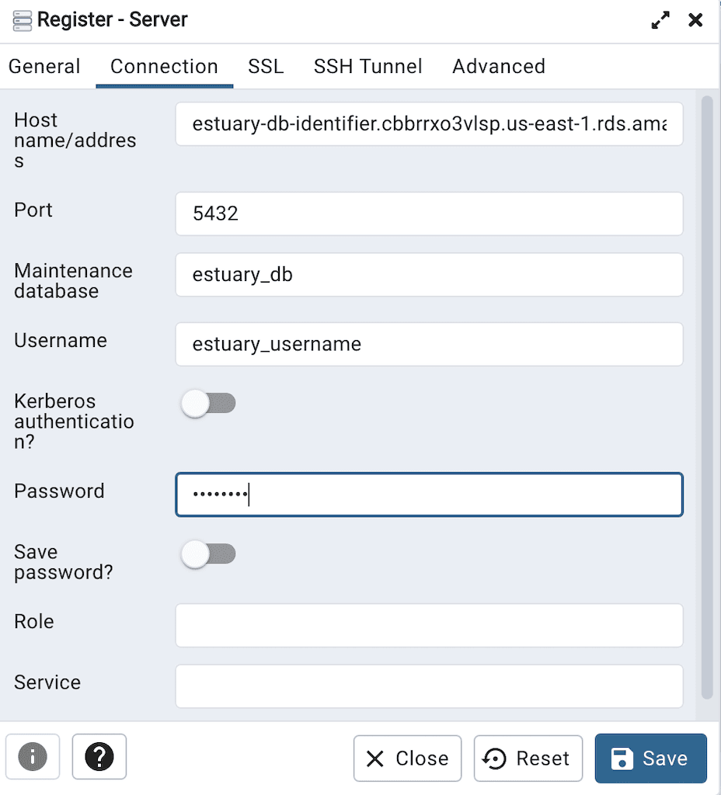
Task: Click the server stack icon in title bar
Action: tap(21, 20)
